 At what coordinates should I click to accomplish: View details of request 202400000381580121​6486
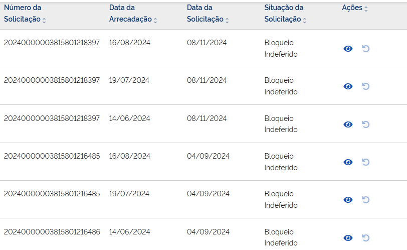(x=348, y=238)
